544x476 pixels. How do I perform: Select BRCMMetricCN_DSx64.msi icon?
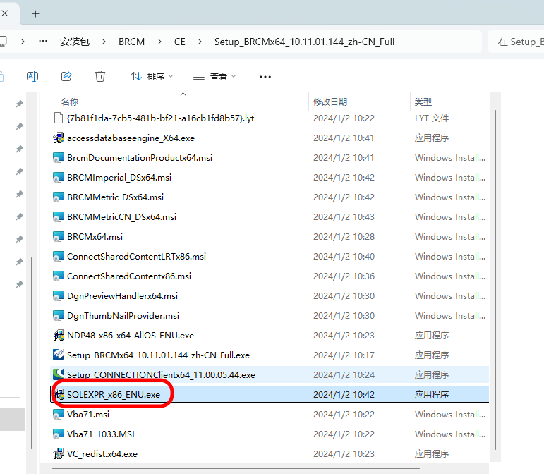tap(59, 217)
